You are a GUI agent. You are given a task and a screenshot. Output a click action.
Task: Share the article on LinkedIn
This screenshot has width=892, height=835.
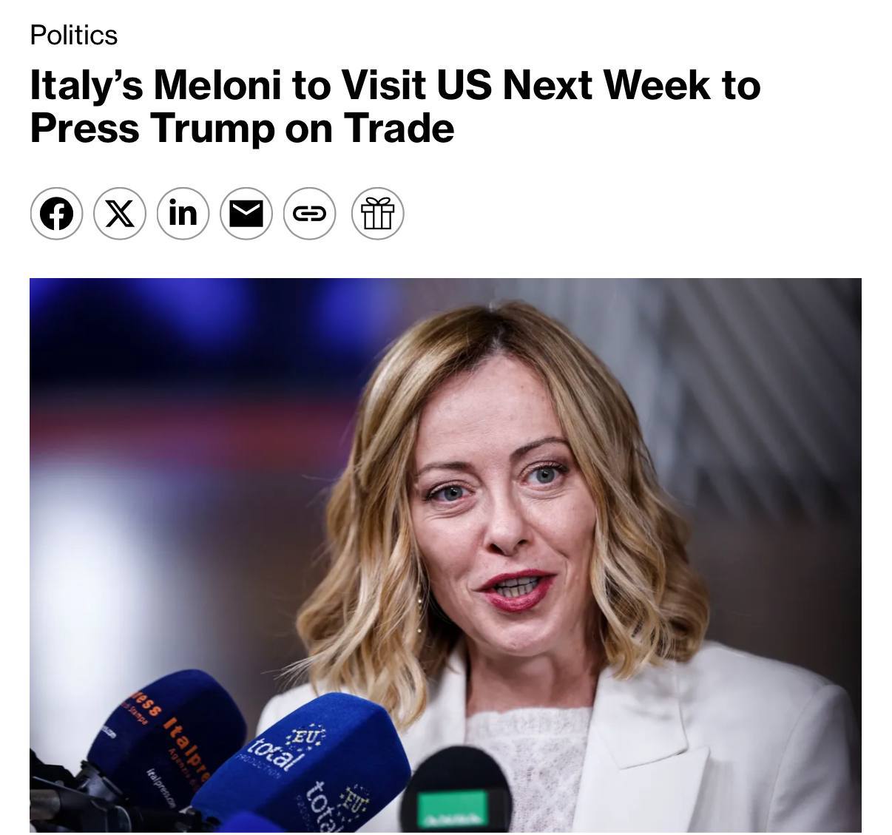coord(183,214)
